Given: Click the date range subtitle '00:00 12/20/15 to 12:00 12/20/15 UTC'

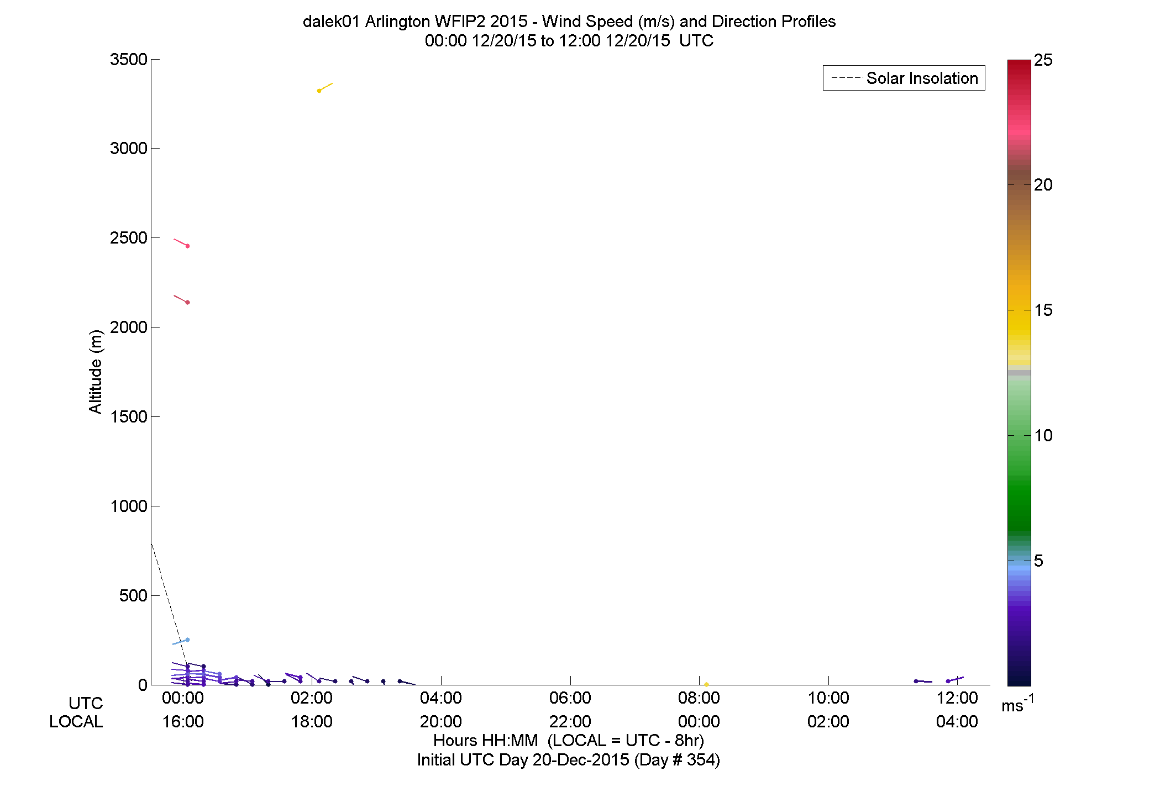Looking at the screenshot, I should coord(569,41).
